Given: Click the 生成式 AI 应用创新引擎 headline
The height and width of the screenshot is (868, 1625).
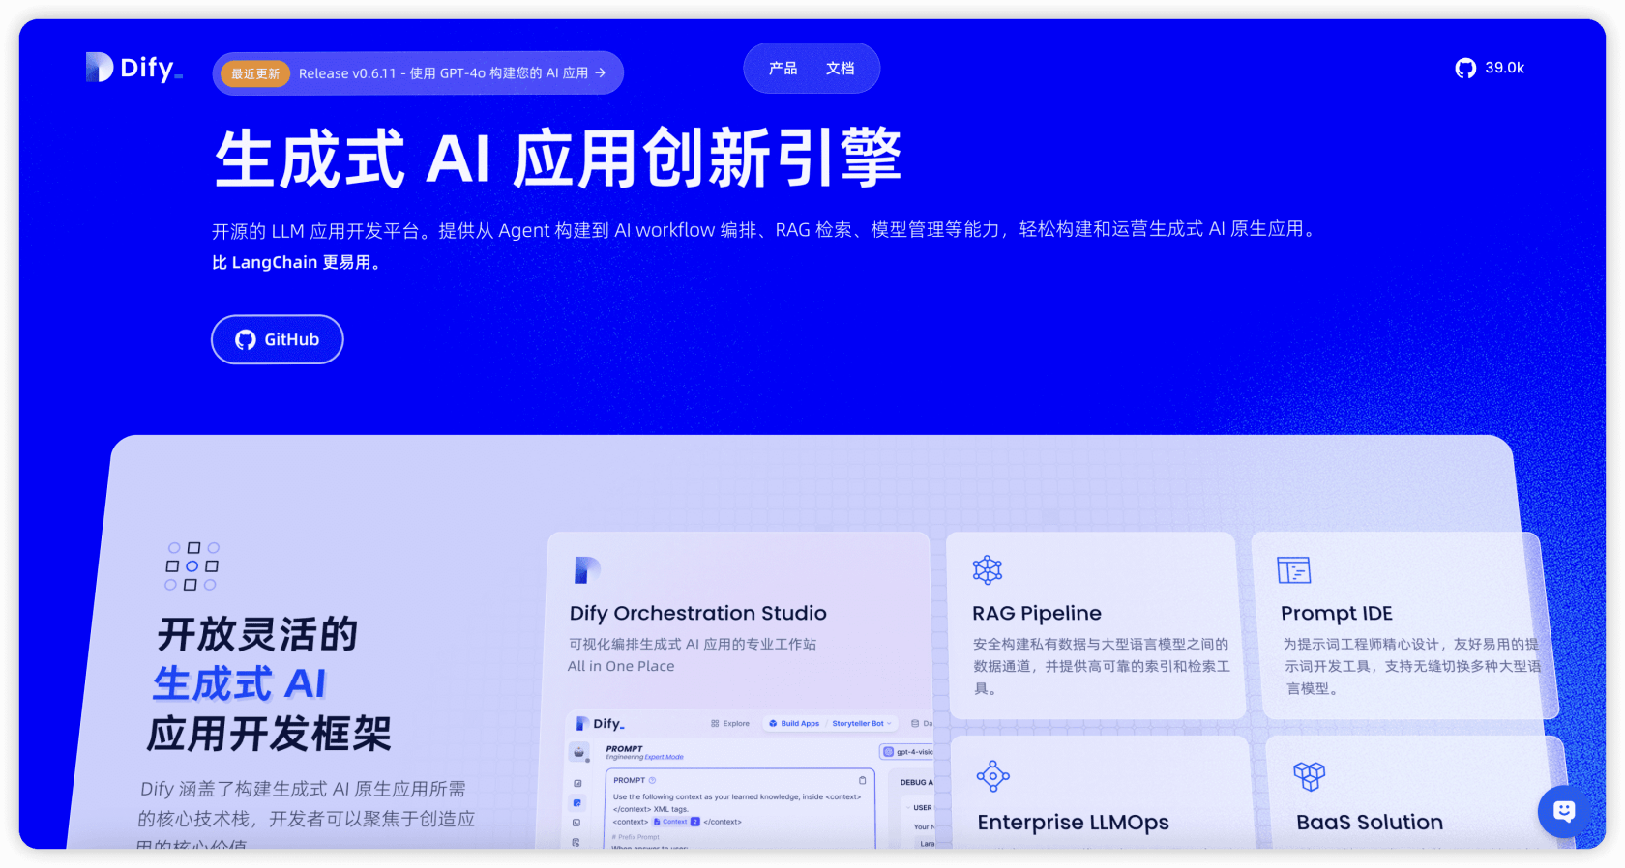Looking at the screenshot, I should 557,158.
